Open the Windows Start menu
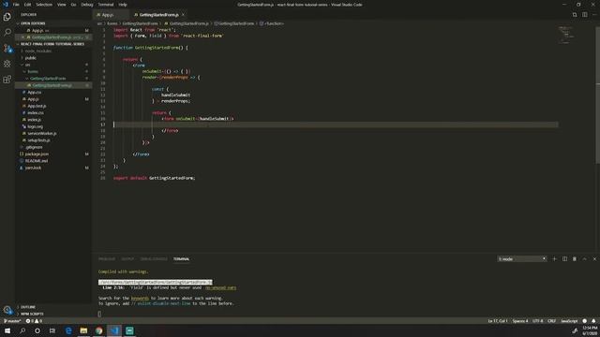 point(7,330)
